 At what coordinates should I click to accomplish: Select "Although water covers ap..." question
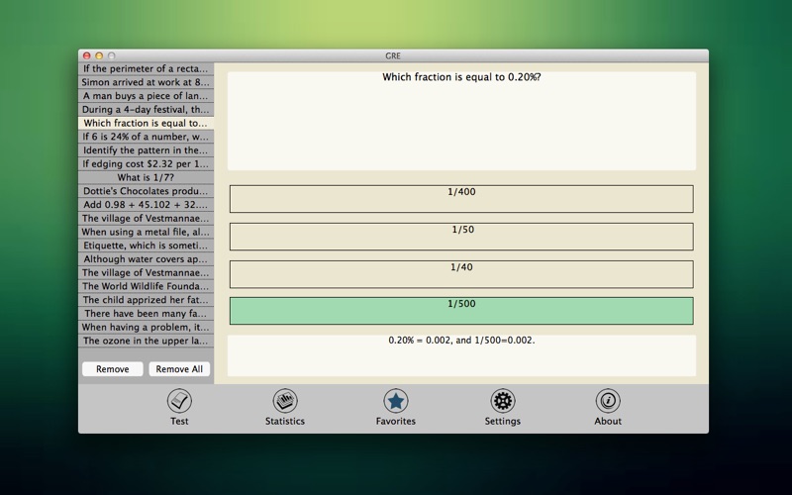click(146, 259)
